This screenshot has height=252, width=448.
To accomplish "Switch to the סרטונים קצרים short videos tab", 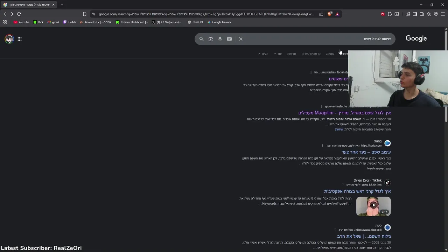I will click(x=311, y=54).
